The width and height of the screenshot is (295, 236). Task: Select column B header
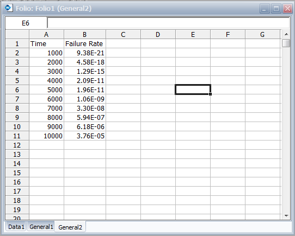click(85, 35)
